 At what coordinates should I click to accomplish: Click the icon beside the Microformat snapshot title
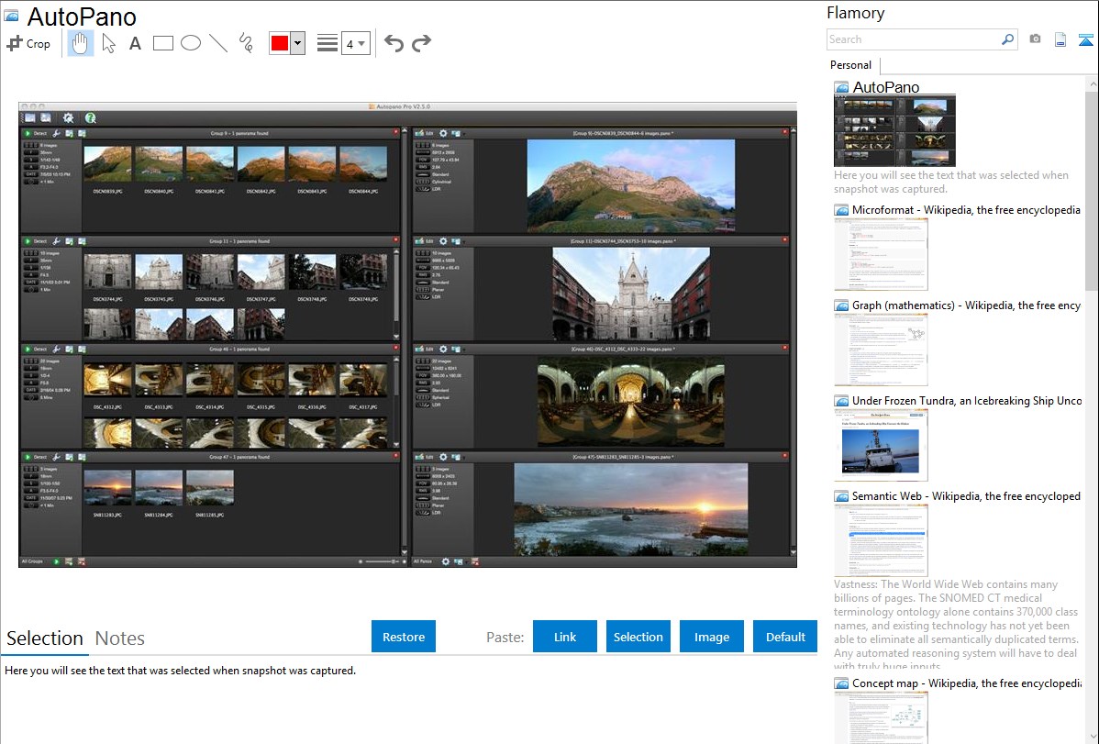click(842, 210)
